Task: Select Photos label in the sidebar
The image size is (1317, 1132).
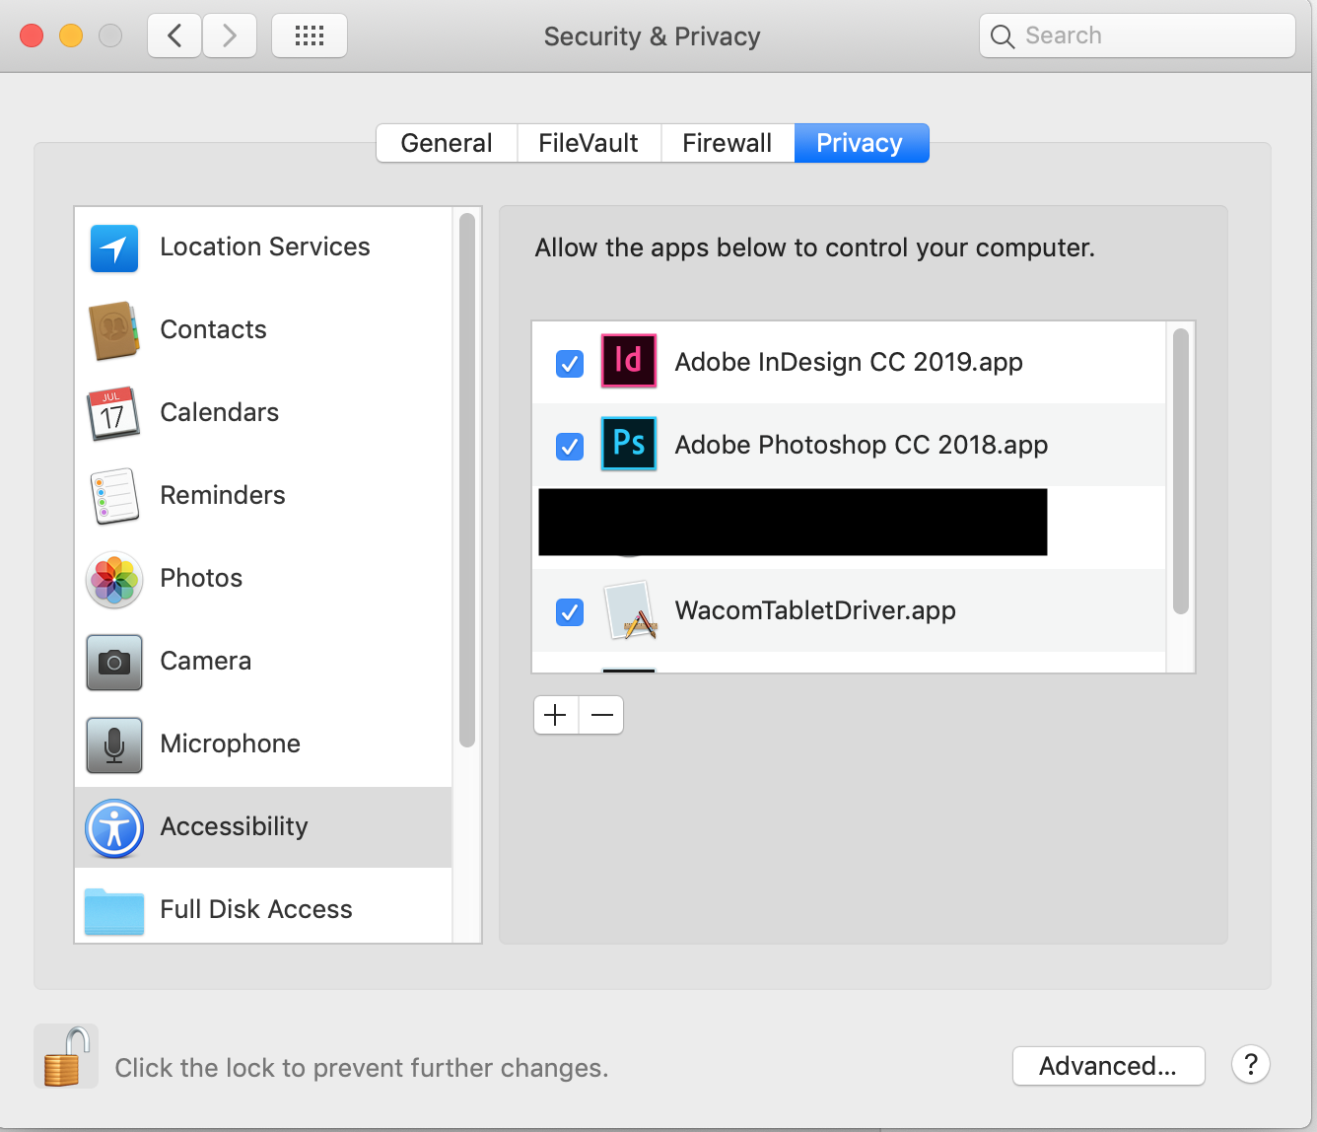Action: 202,578
